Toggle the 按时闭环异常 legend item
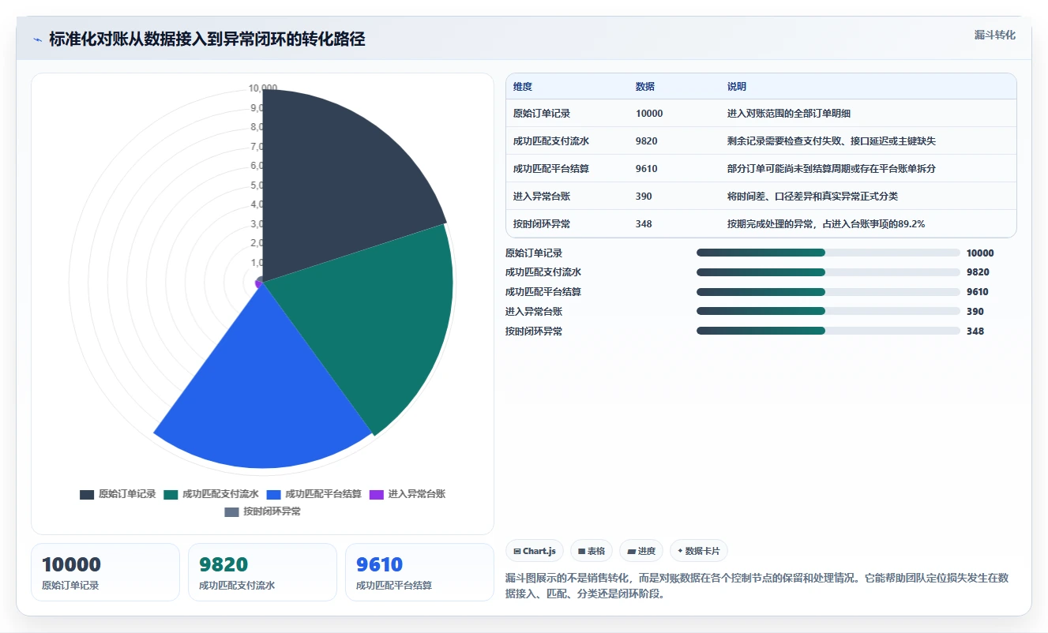Viewport: 1048px width, 633px height. [x=263, y=511]
